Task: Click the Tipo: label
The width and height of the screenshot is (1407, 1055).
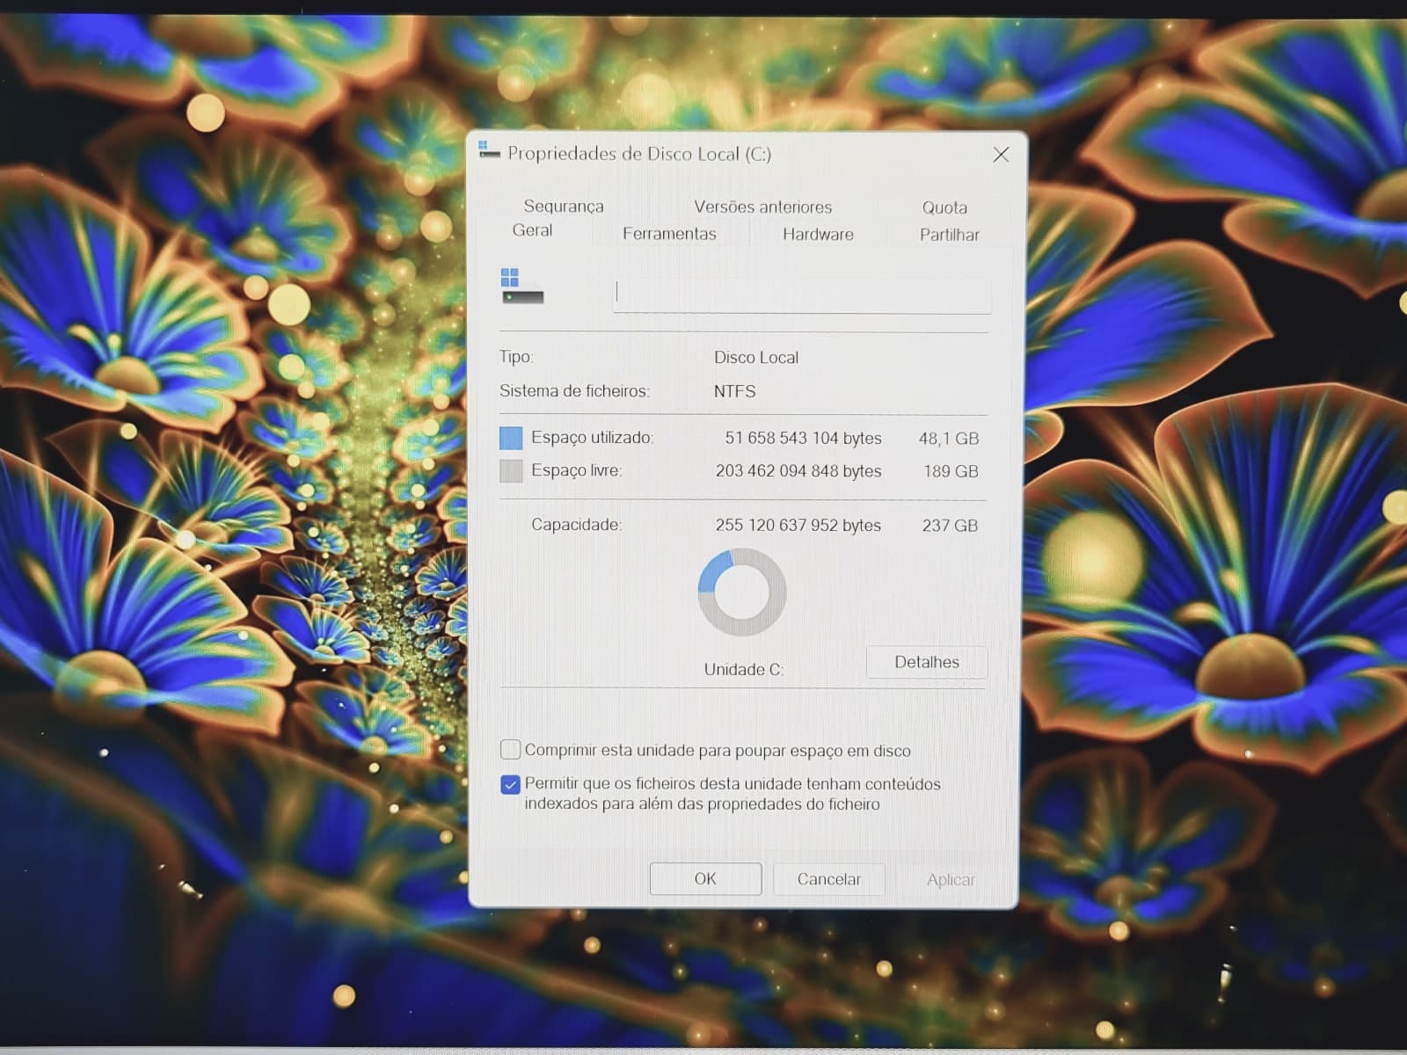Action: point(516,357)
